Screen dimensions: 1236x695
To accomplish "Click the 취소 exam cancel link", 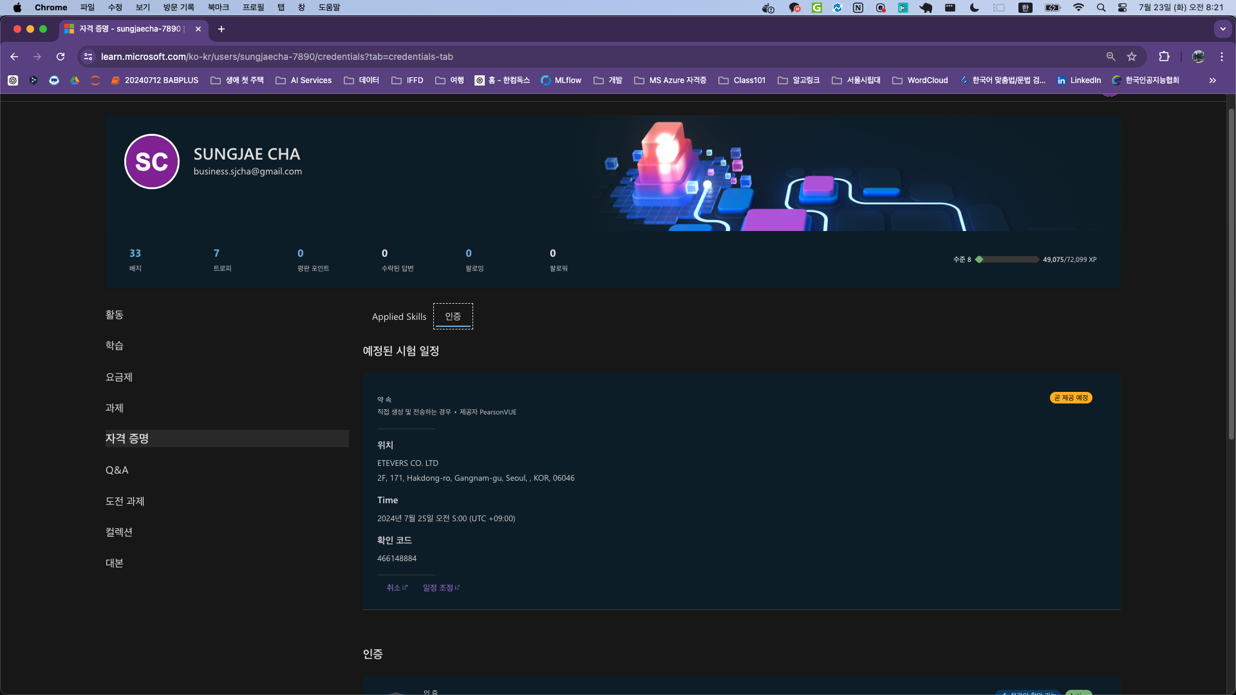I will (397, 588).
